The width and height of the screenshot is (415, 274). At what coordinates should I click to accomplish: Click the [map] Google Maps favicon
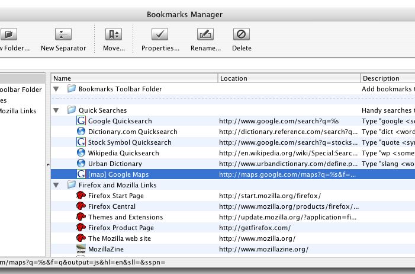click(81, 174)
